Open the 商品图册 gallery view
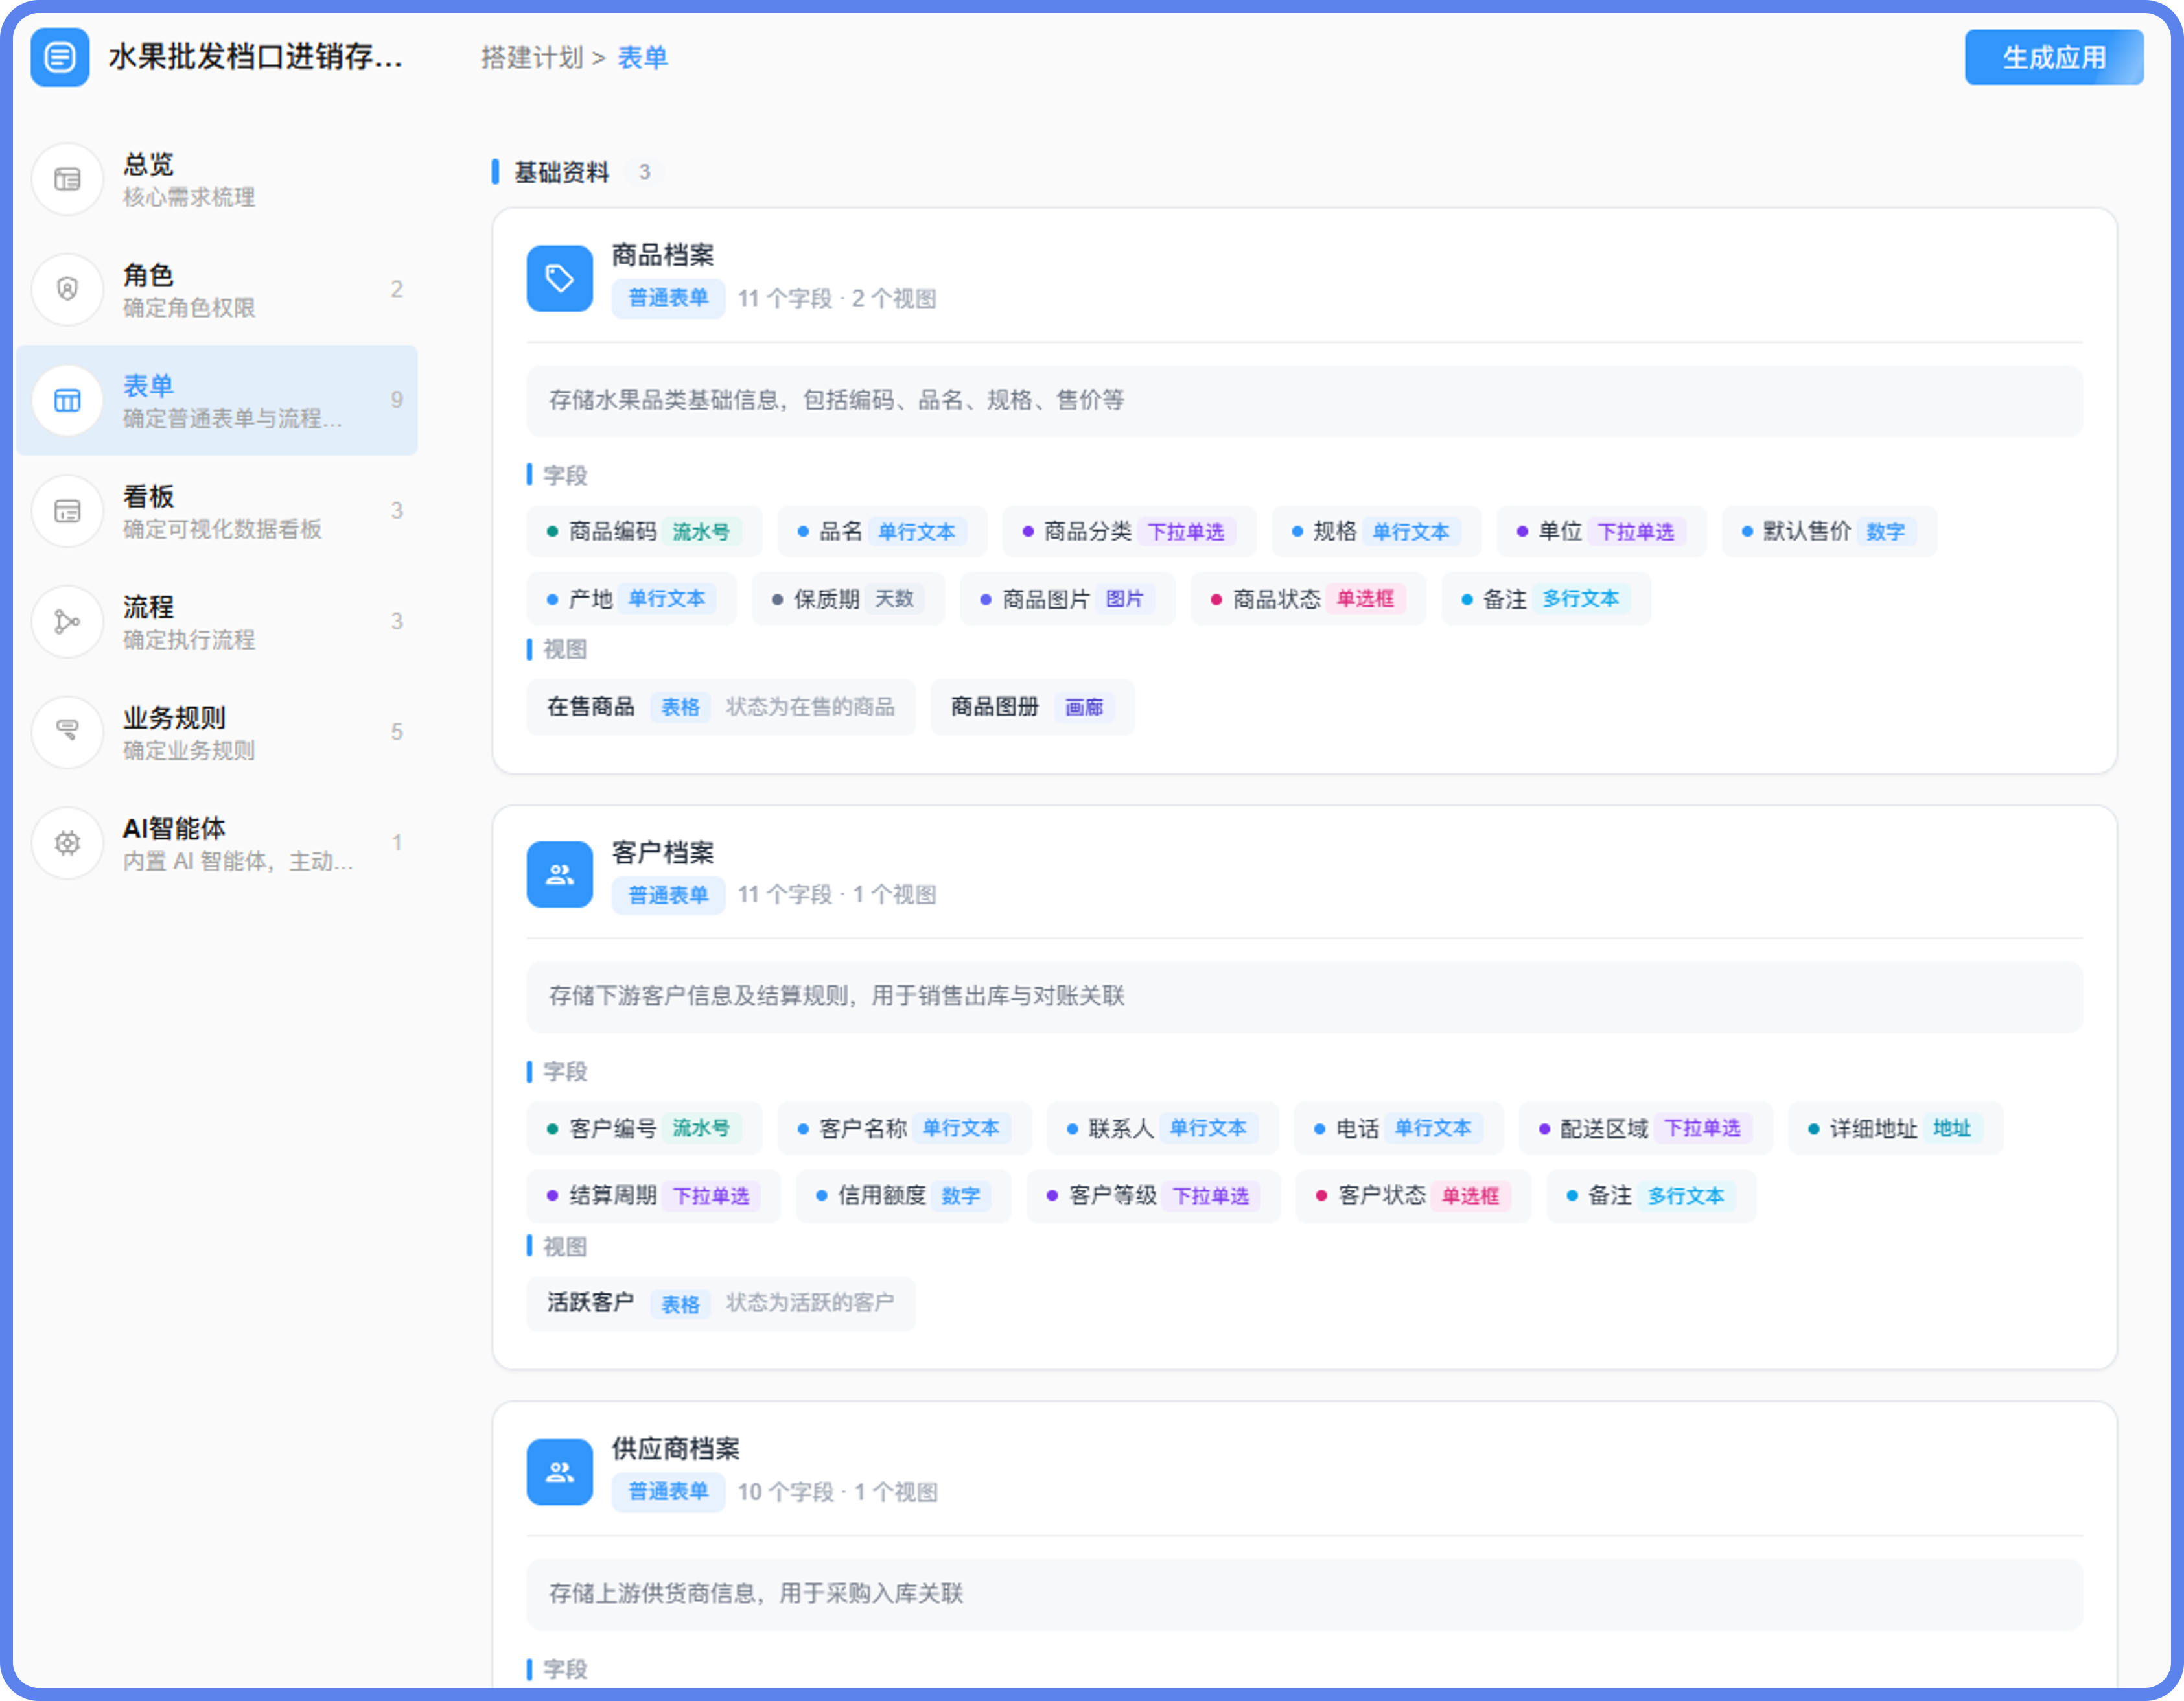The width and height of the screenshot is (2184, 1701). [1032, 707]
